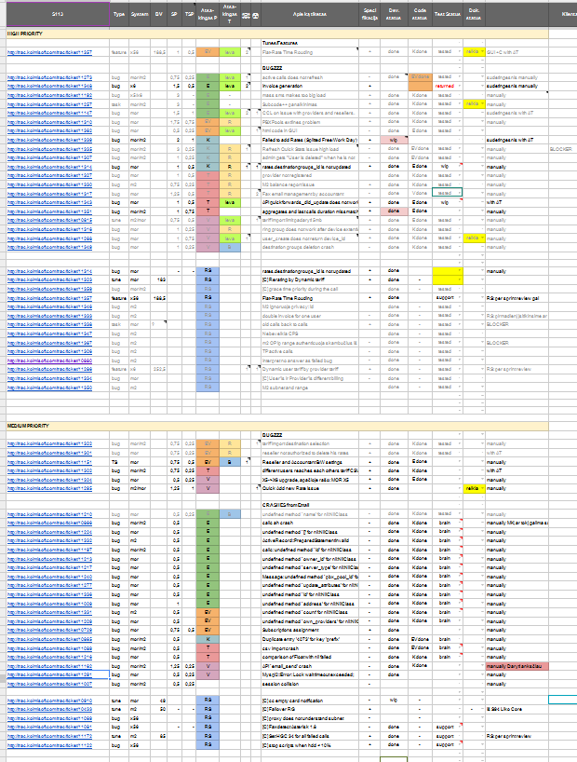Select the pink "wip" cell in Failed to add Rates row
This screenshot has height=762, width=577.
[x=394, y=140]
